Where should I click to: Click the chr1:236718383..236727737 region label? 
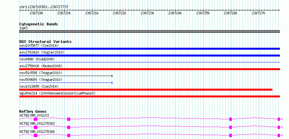click(44, 7)
